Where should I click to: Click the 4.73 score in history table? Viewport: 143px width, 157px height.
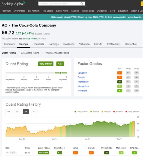tap(60, 153)
